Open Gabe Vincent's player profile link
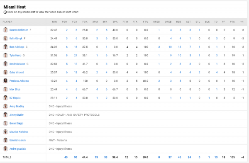 pos(17,72)
